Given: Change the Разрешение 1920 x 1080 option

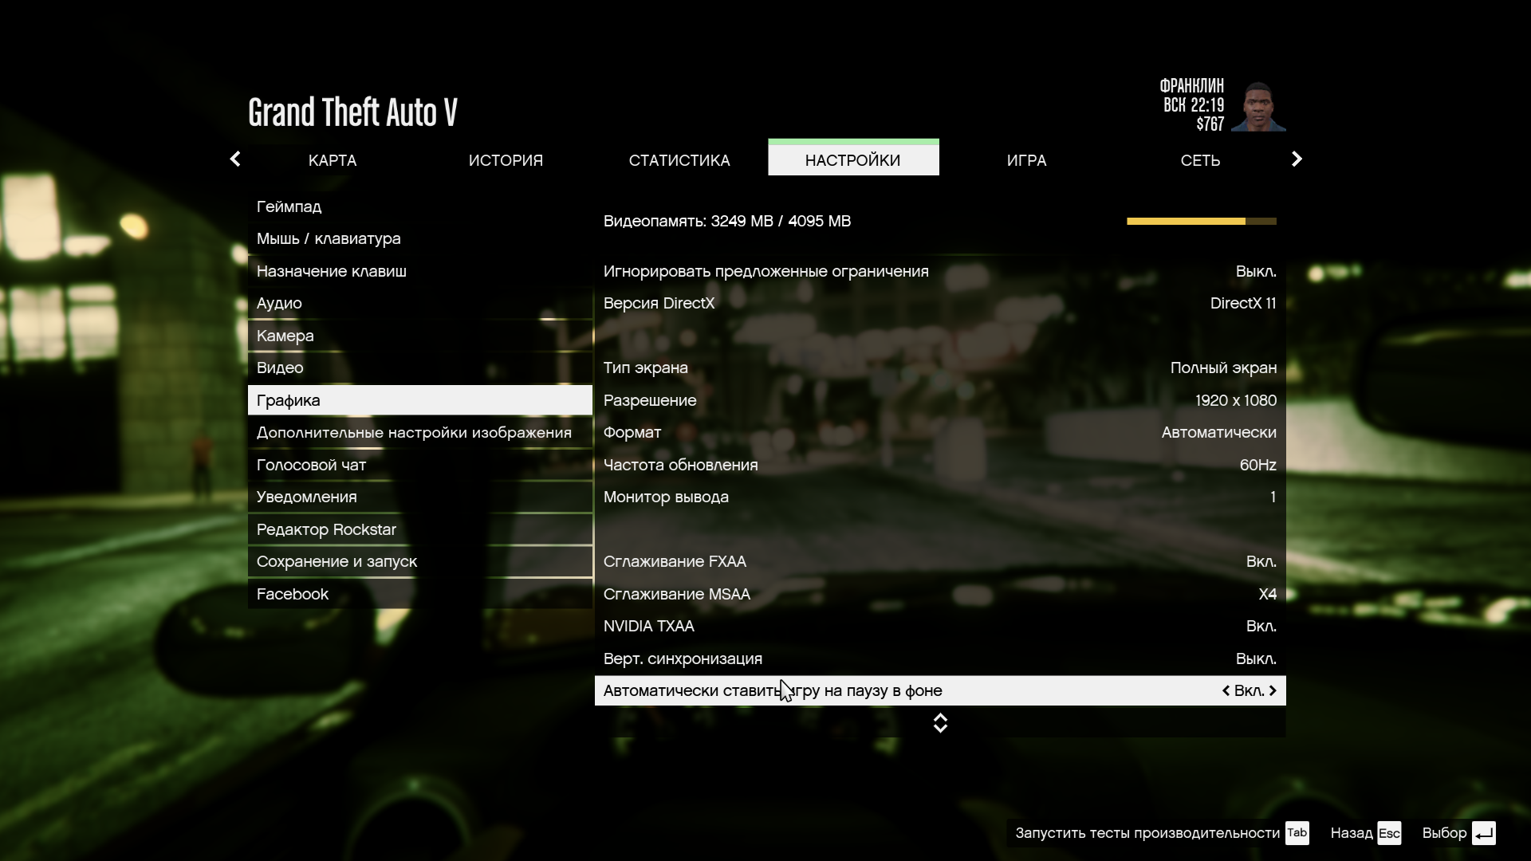Looking at the screenshot, I should pyautogui.click(x=940, y=400).
